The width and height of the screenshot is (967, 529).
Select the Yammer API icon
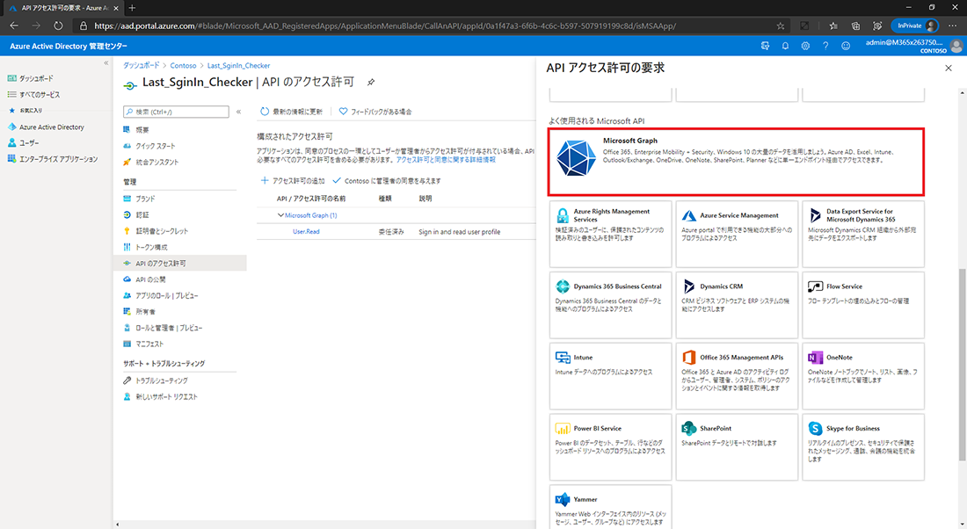[x=563, y=499]
